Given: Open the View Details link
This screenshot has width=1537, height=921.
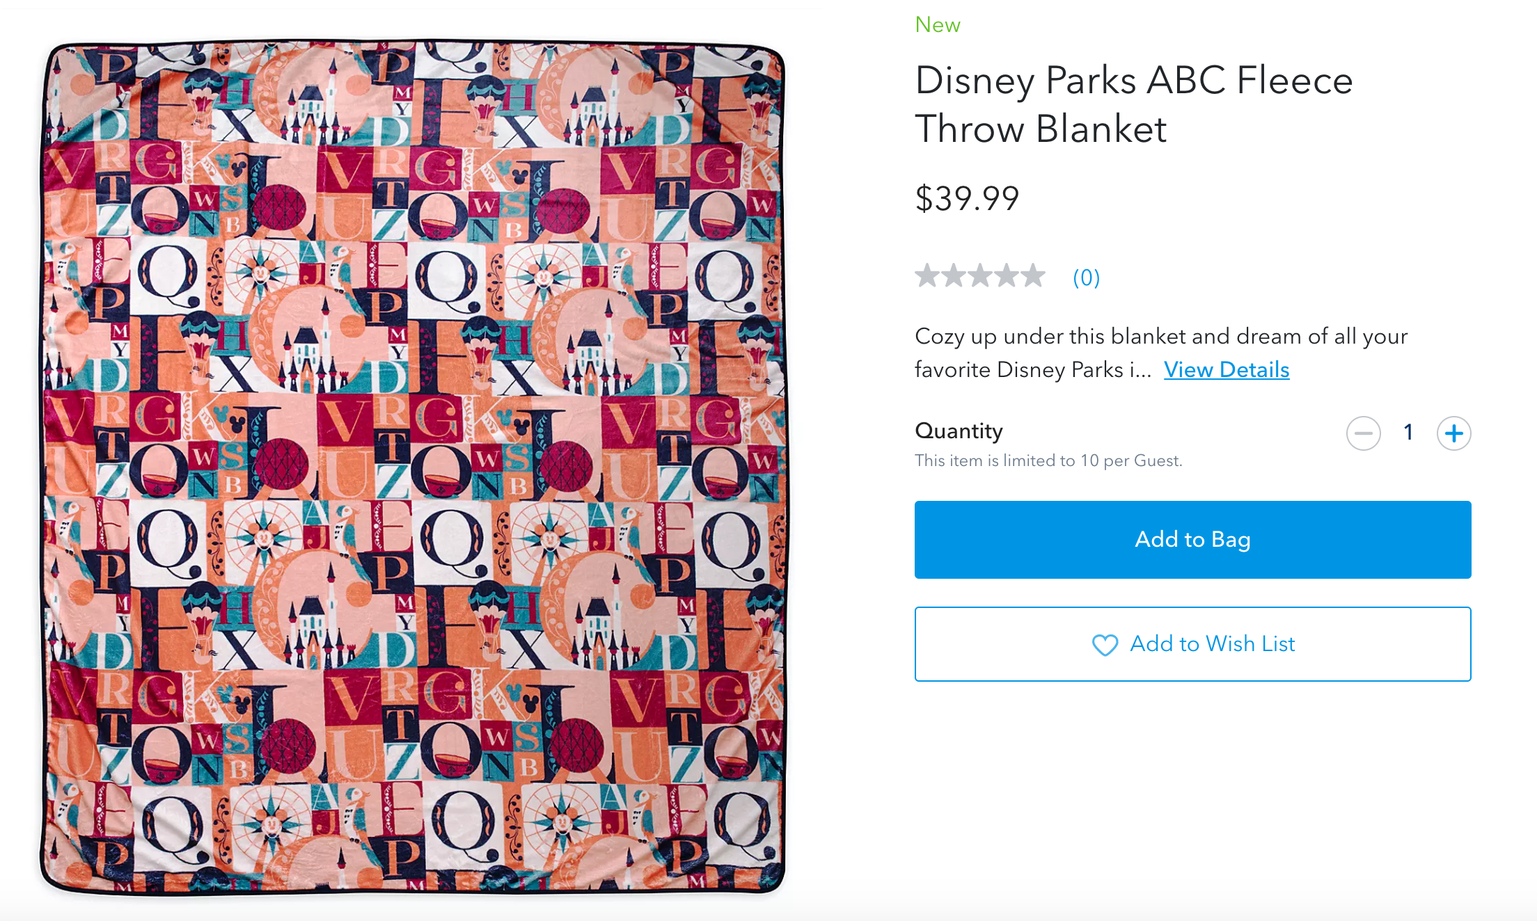Looking at the screenshot, I should pos(1226,369).
